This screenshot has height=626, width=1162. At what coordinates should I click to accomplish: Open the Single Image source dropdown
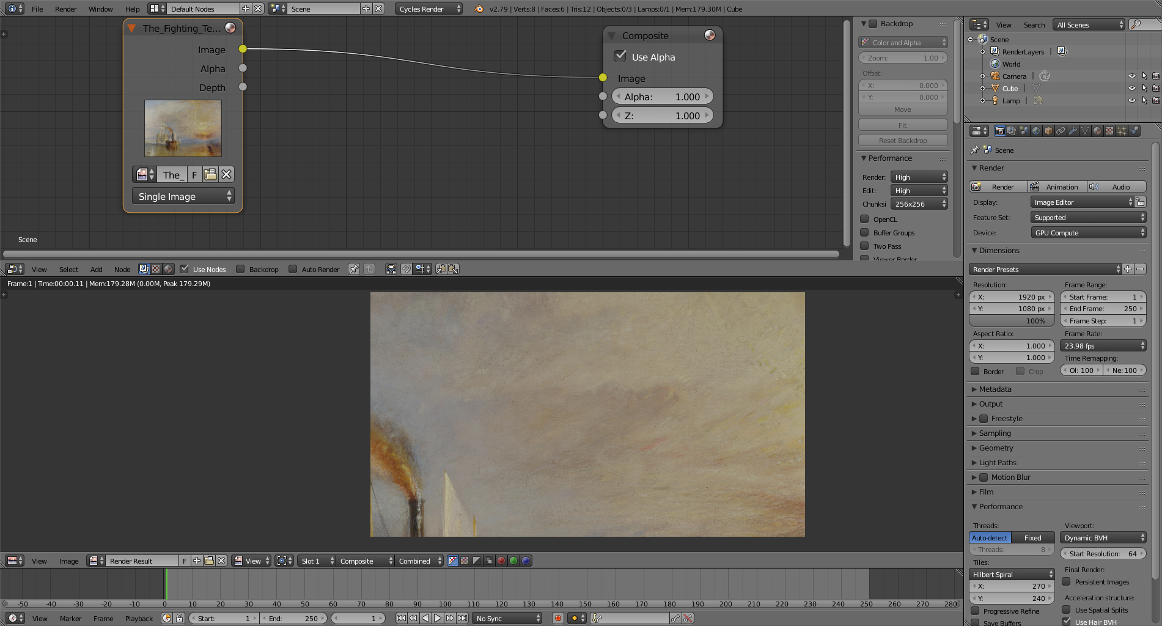tap(183, 196)
